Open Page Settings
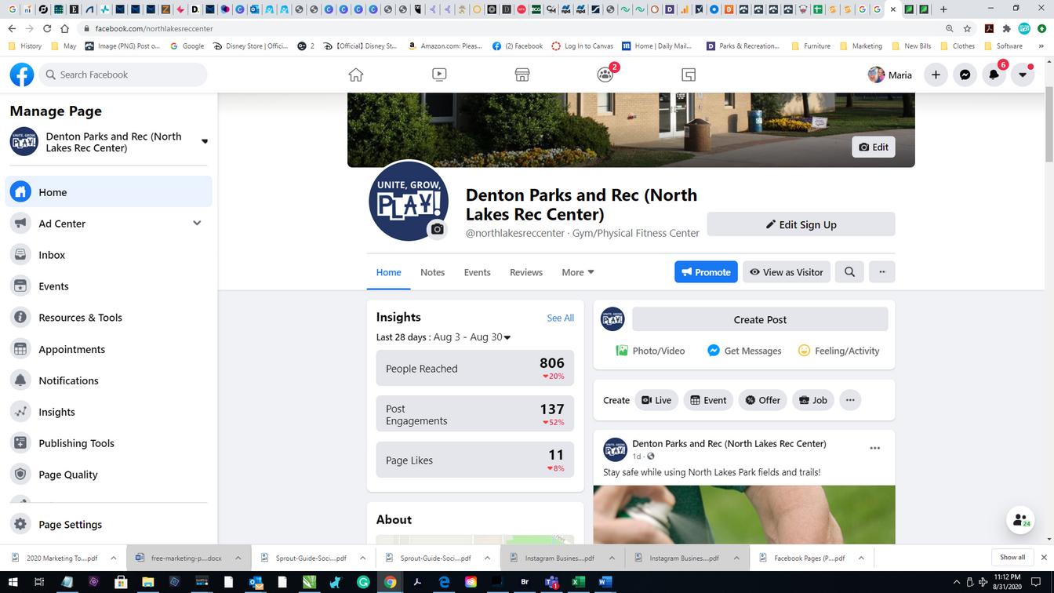This screenshot has width=1054, height=593. click(108, 524)
